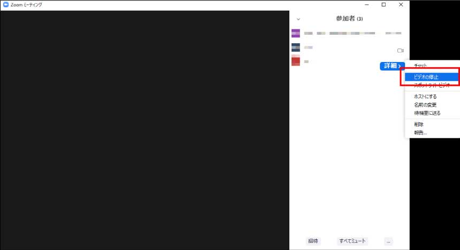The height and width of the screenshot is (250, 460).
Task: Open the 詳細 dropdown for third participant
Action: click(x=392, y=66)
